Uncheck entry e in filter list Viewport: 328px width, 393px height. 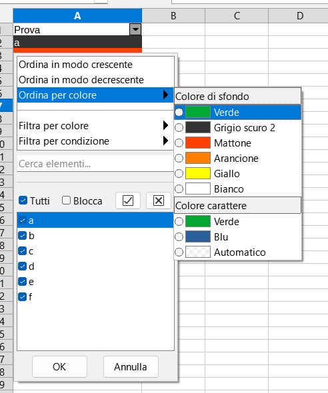(x=22, y=282)
